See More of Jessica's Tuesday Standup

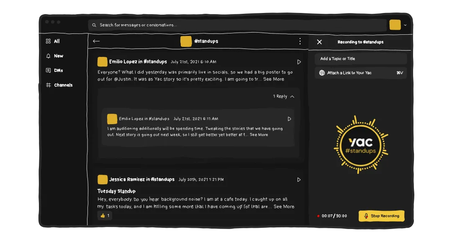coord(284,206)
